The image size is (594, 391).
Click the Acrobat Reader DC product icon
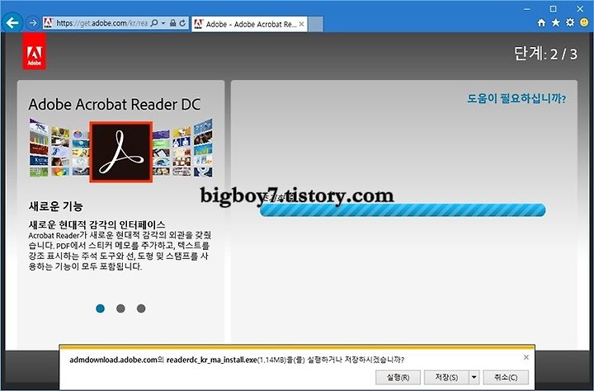click(121, 152)
